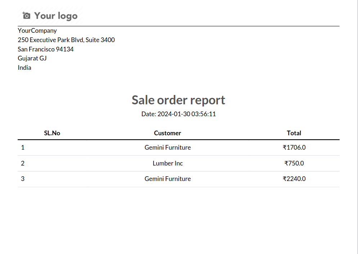
Task: Click the SL.No column header
Action: (x=52, y=133)
